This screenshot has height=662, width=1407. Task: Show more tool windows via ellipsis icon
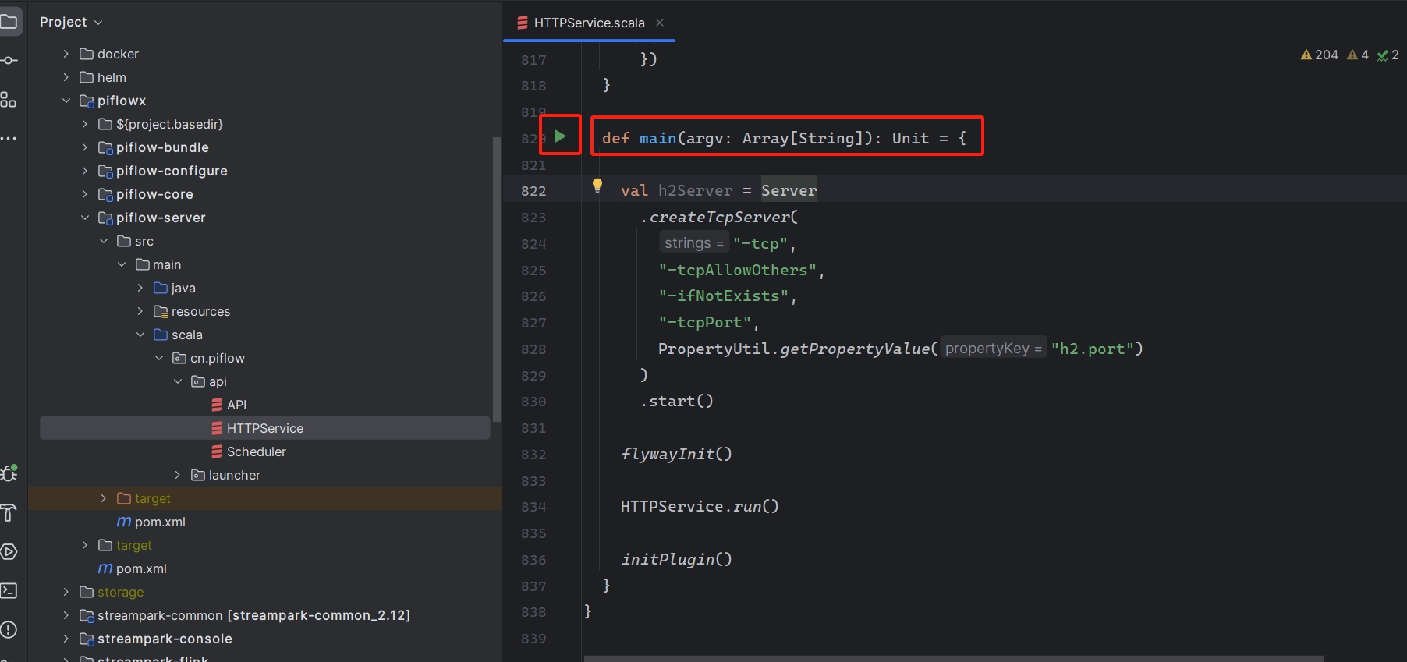point(9,138)
